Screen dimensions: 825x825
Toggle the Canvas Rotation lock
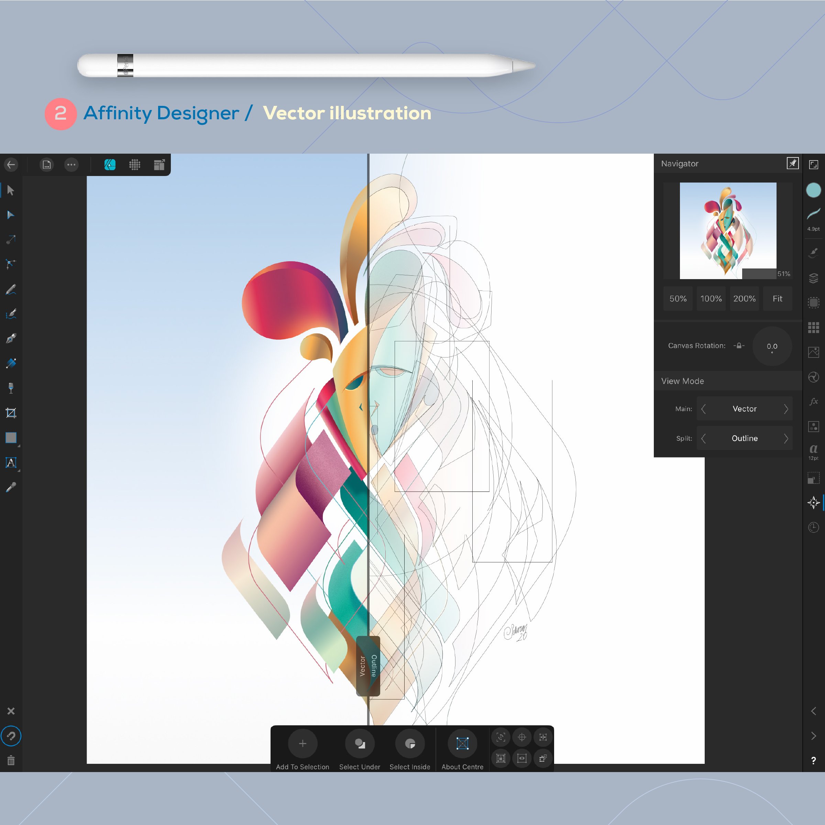click(739, 345)
